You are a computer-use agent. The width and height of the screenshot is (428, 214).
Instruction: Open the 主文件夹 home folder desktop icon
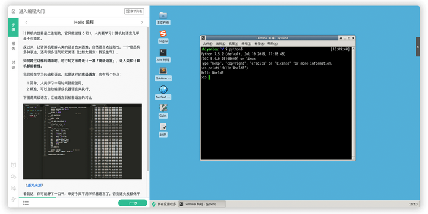[163, 18]
